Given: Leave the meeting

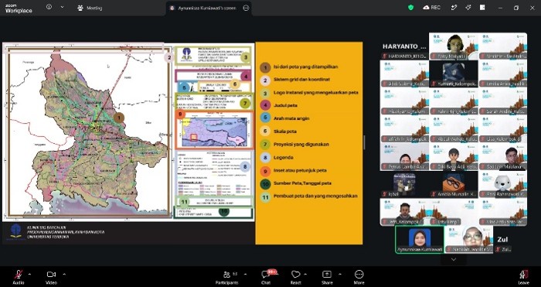Looking at the screenshot, I should [524, 277].
